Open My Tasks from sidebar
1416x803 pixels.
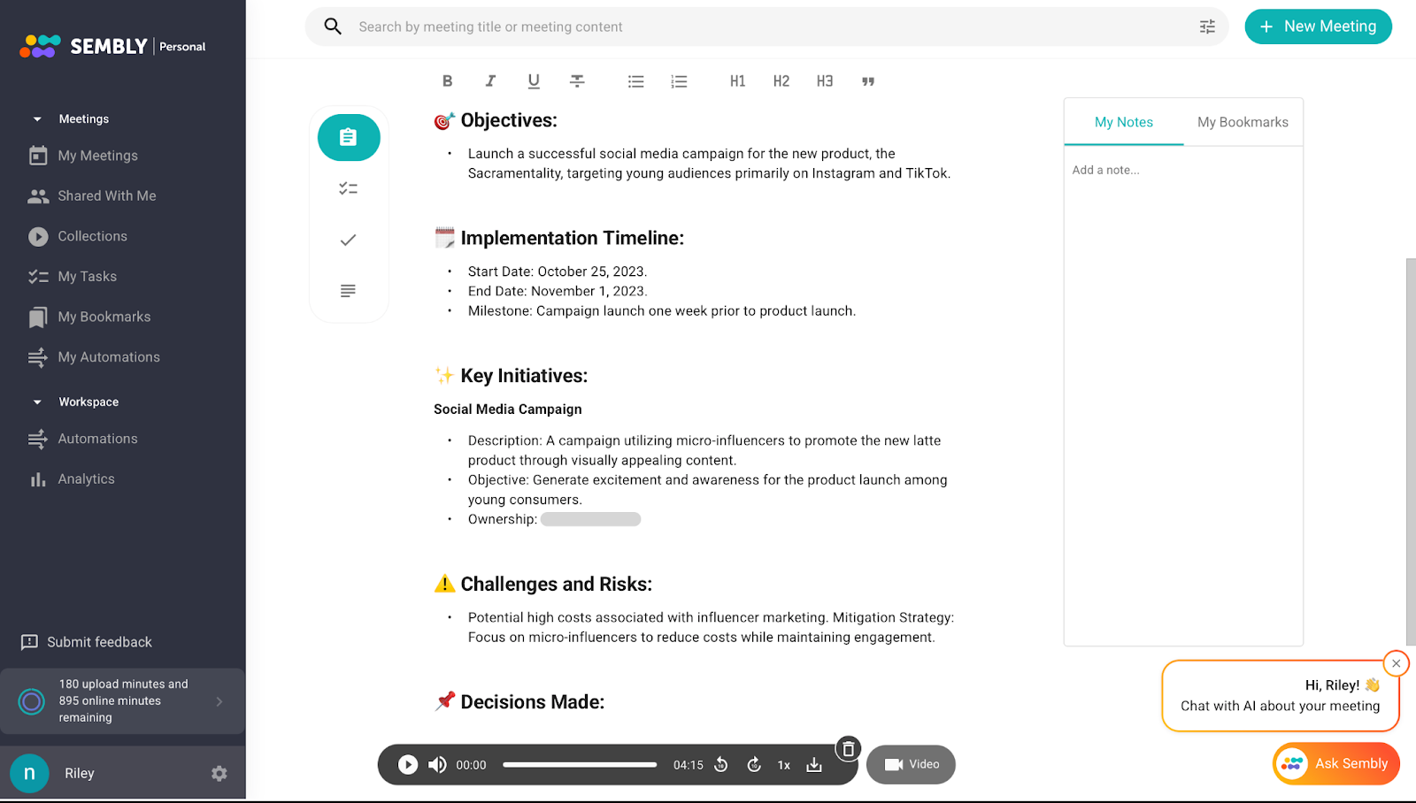coord(87,277)
